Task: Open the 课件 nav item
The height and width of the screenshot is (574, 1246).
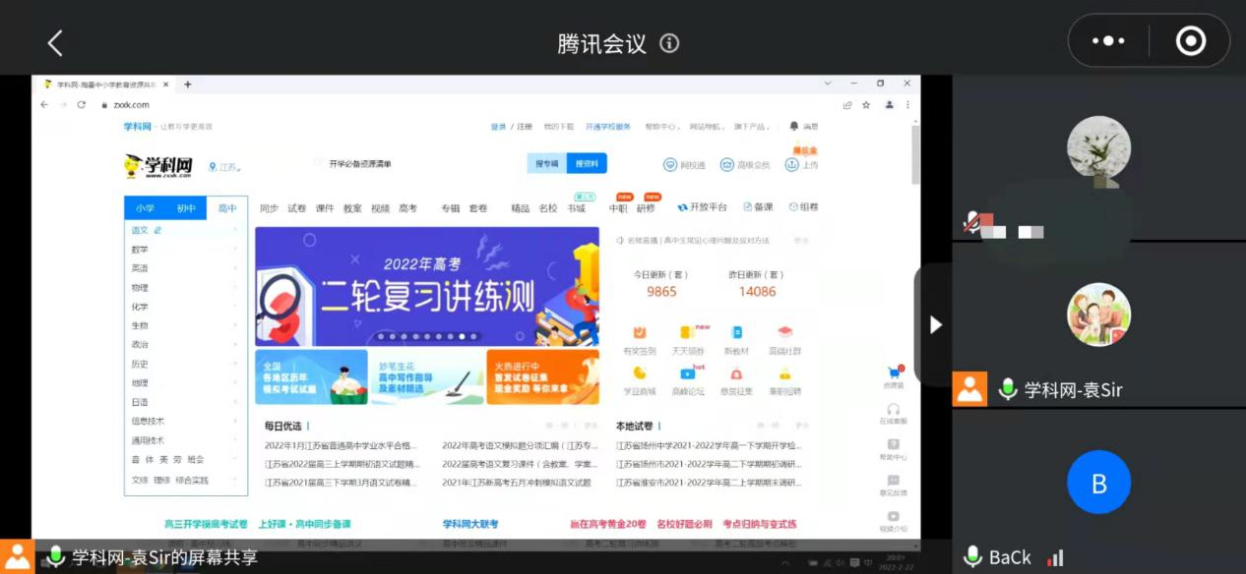Action: [325, 208]
